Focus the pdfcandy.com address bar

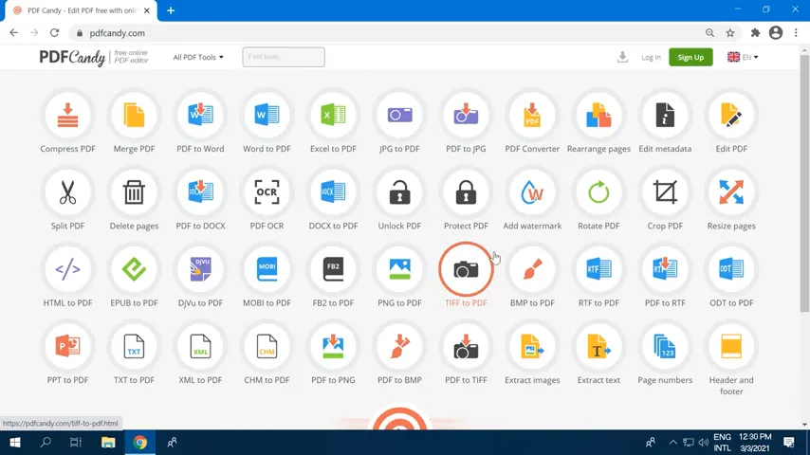(387, 33)
